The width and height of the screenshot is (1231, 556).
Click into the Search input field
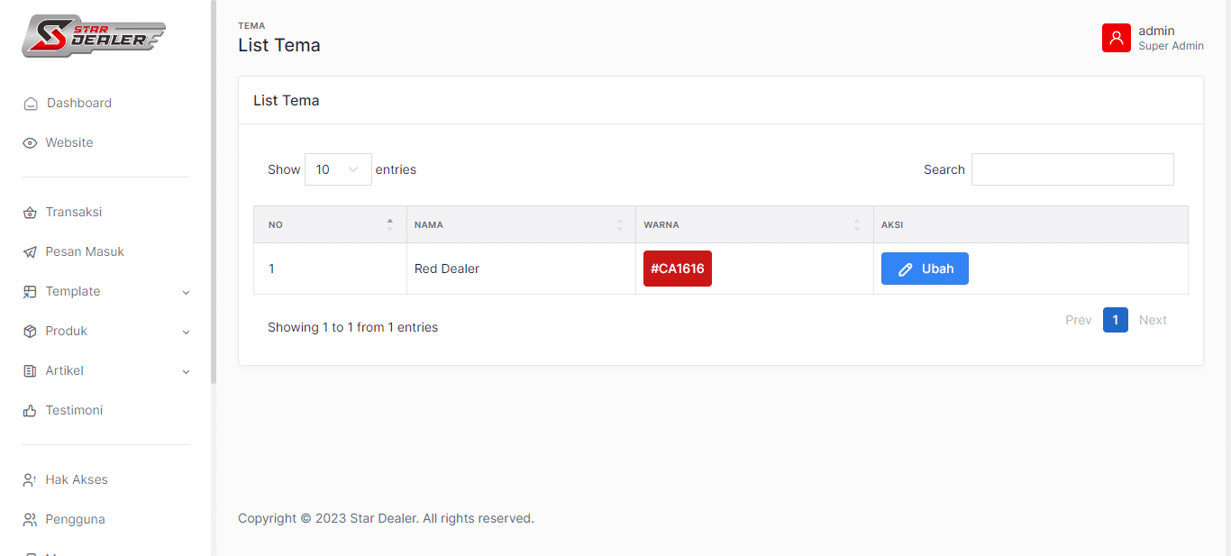pos(1071,169)
